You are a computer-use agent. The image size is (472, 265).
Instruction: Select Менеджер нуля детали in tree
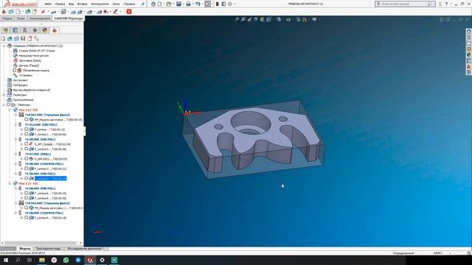tap(34, 56)
